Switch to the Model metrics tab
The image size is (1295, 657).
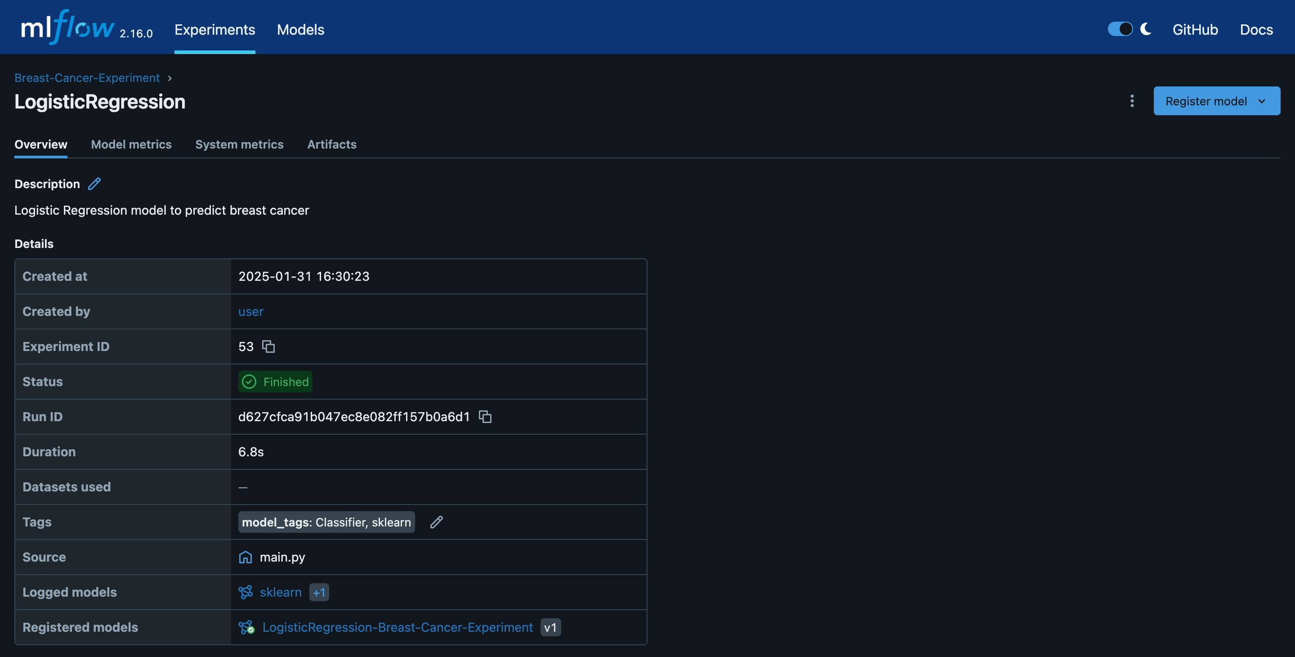click(131, 145)
